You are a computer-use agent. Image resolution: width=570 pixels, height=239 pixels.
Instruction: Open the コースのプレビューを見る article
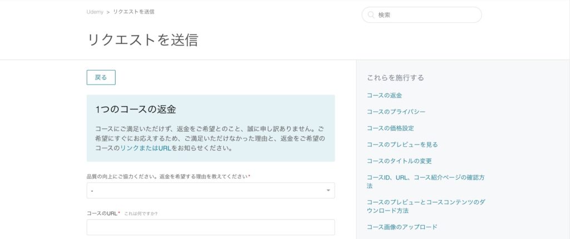tap(402, 145)
